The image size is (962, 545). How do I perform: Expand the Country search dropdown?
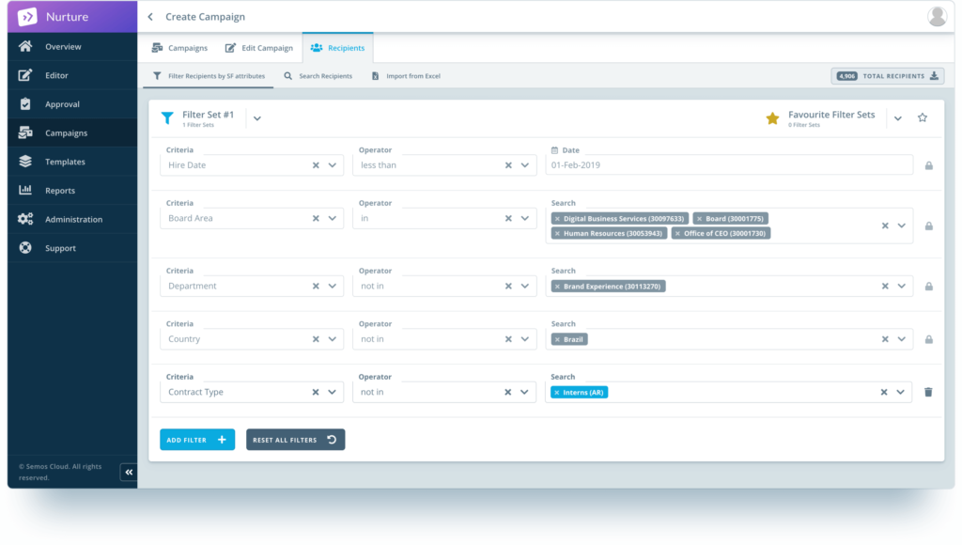pos(901,339)
